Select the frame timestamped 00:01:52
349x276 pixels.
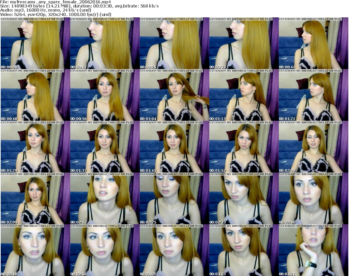[244, 147]
